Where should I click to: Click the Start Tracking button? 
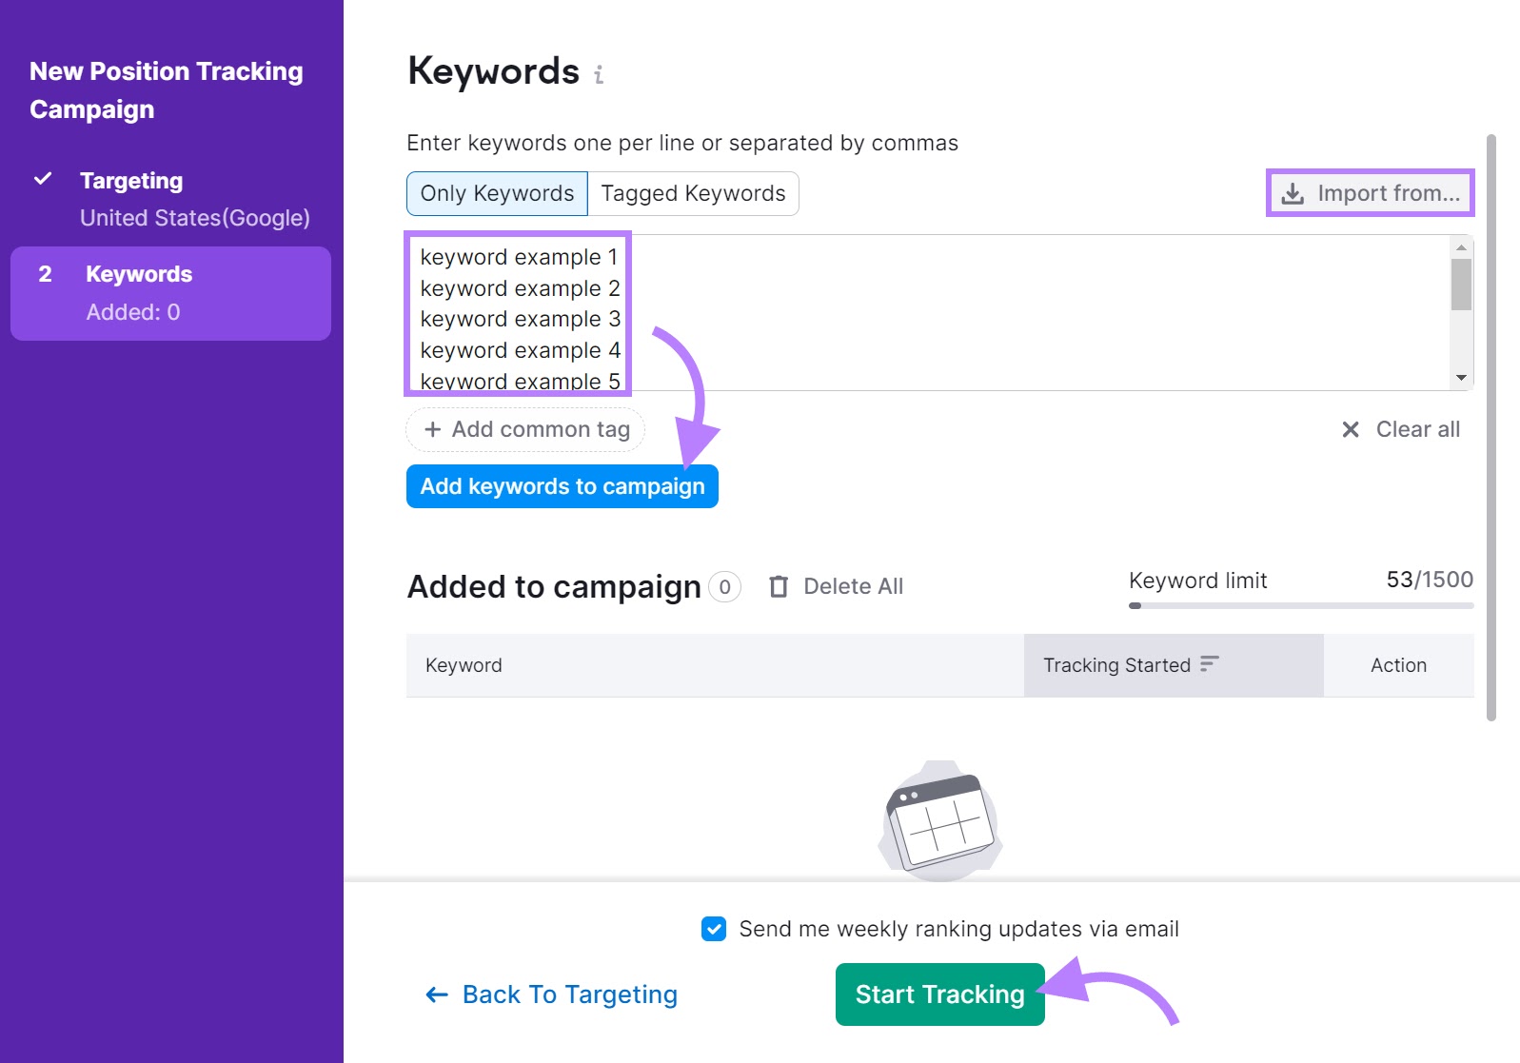938,994
